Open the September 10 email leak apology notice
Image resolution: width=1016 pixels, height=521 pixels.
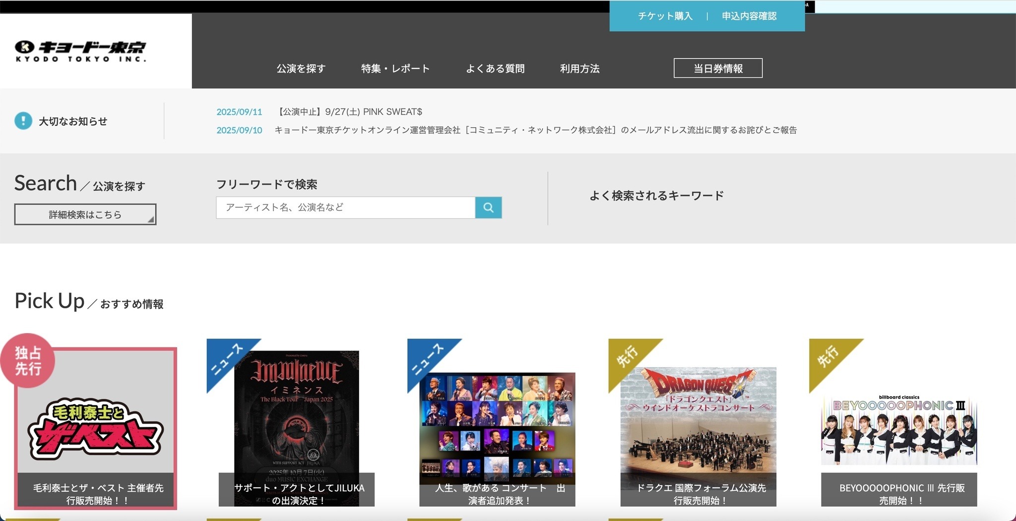coord(537,130)
